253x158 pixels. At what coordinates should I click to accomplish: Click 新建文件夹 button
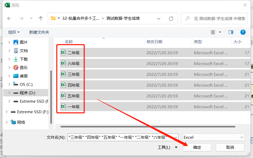(39, 32)
